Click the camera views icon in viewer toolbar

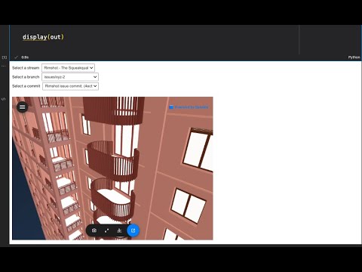click(94, 230)
